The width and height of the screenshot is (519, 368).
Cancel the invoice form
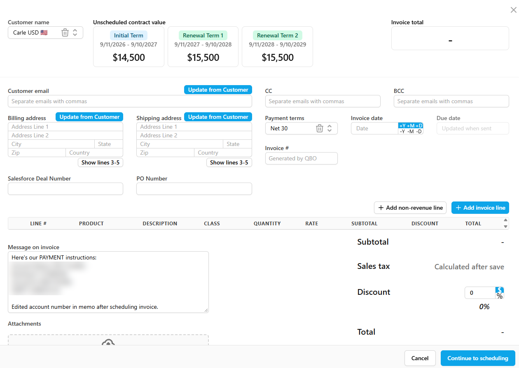click(420, 358)
